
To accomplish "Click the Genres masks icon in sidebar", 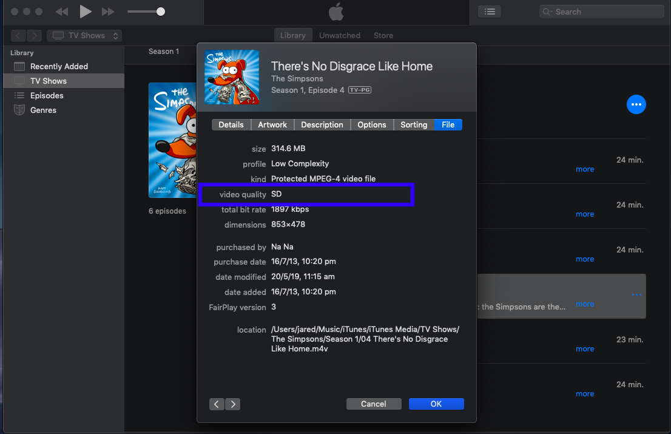I will click(x=19, y=110).
